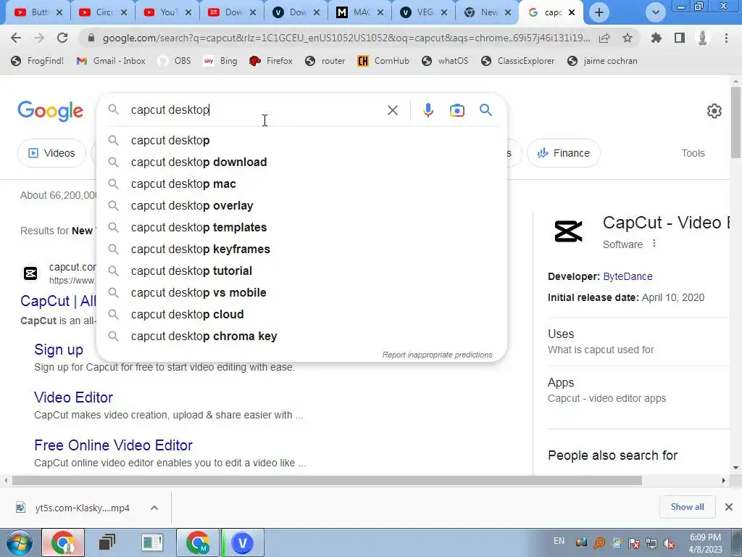Open whatOS bookmark

point(445,61)
